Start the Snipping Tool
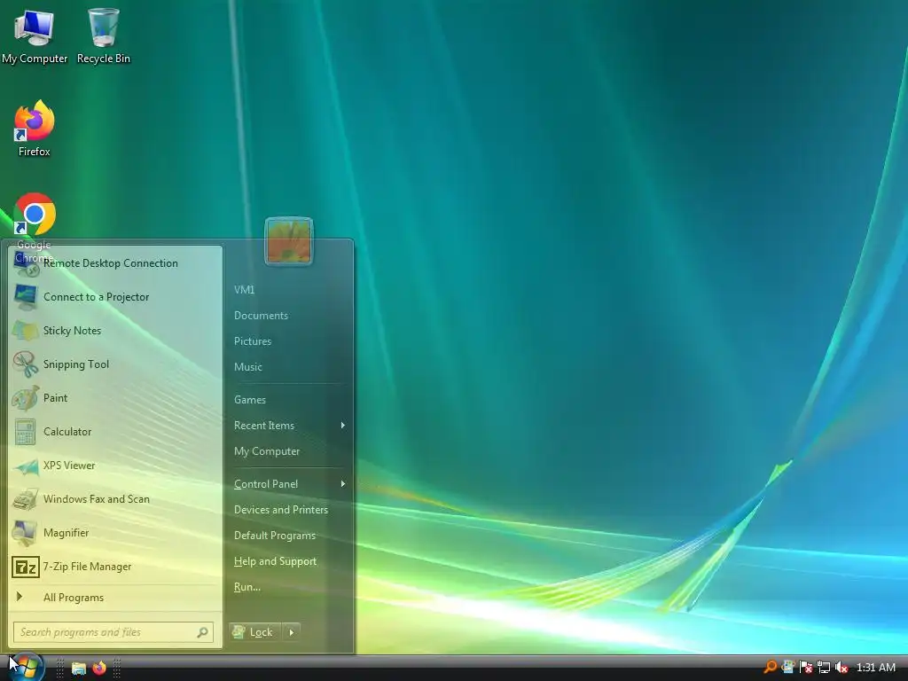 pos(114,364)
